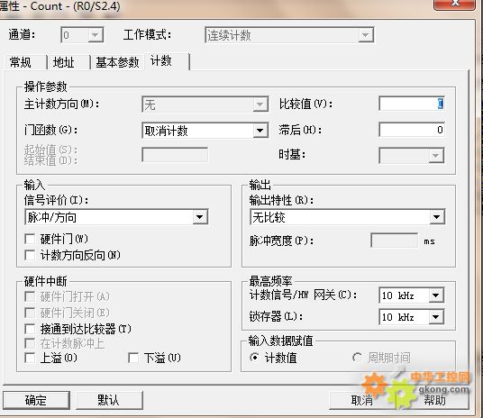Click the 确定 button
The height and width of the screenshot is (418, 483).
point(36,400)
